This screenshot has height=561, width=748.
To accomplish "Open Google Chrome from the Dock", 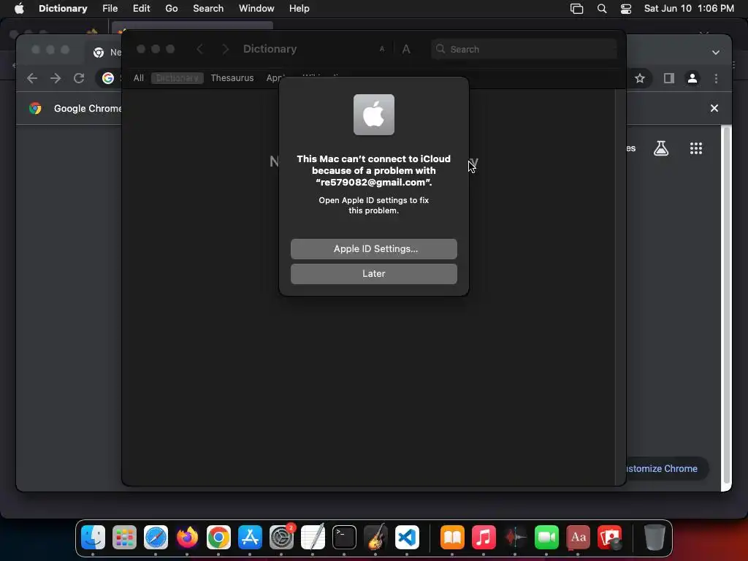I will click(x=218, y=538).
